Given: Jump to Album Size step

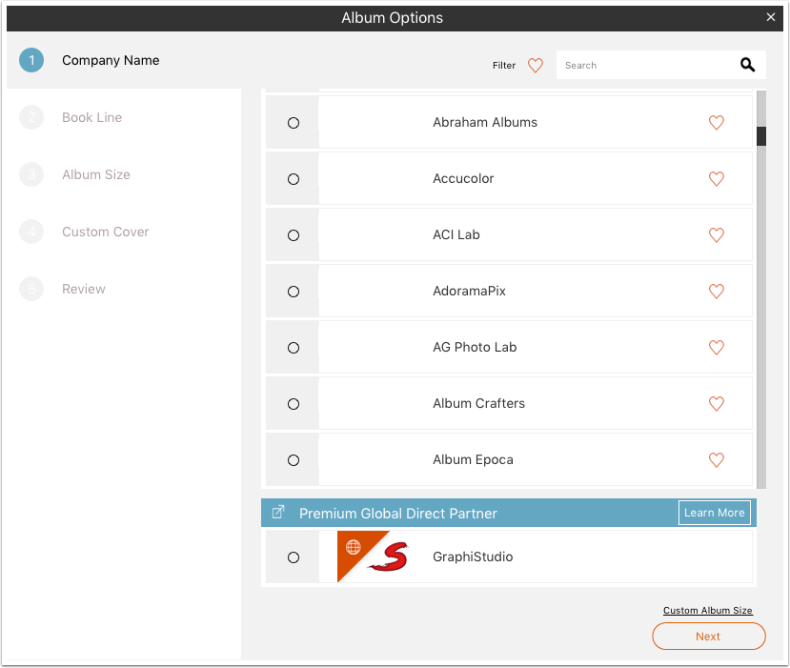Looking at the screenshot, I should pyautogui.click(x=95, y=174).
